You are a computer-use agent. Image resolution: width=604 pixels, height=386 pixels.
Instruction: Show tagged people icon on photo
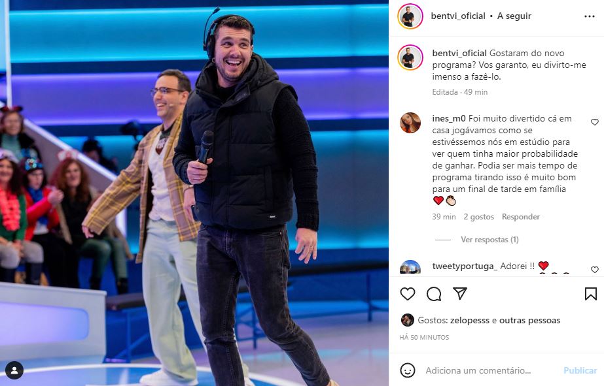pyautogui.click(x=14, y=370)
